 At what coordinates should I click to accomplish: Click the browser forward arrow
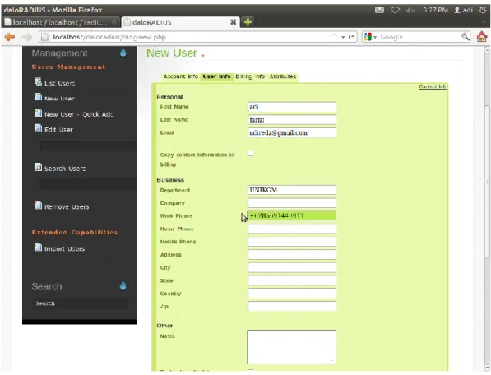pyautogui.click(x=26, y=37)
